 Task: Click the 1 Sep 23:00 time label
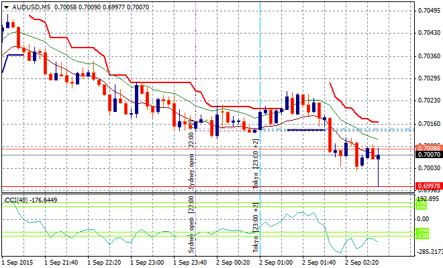coord(146,263)
